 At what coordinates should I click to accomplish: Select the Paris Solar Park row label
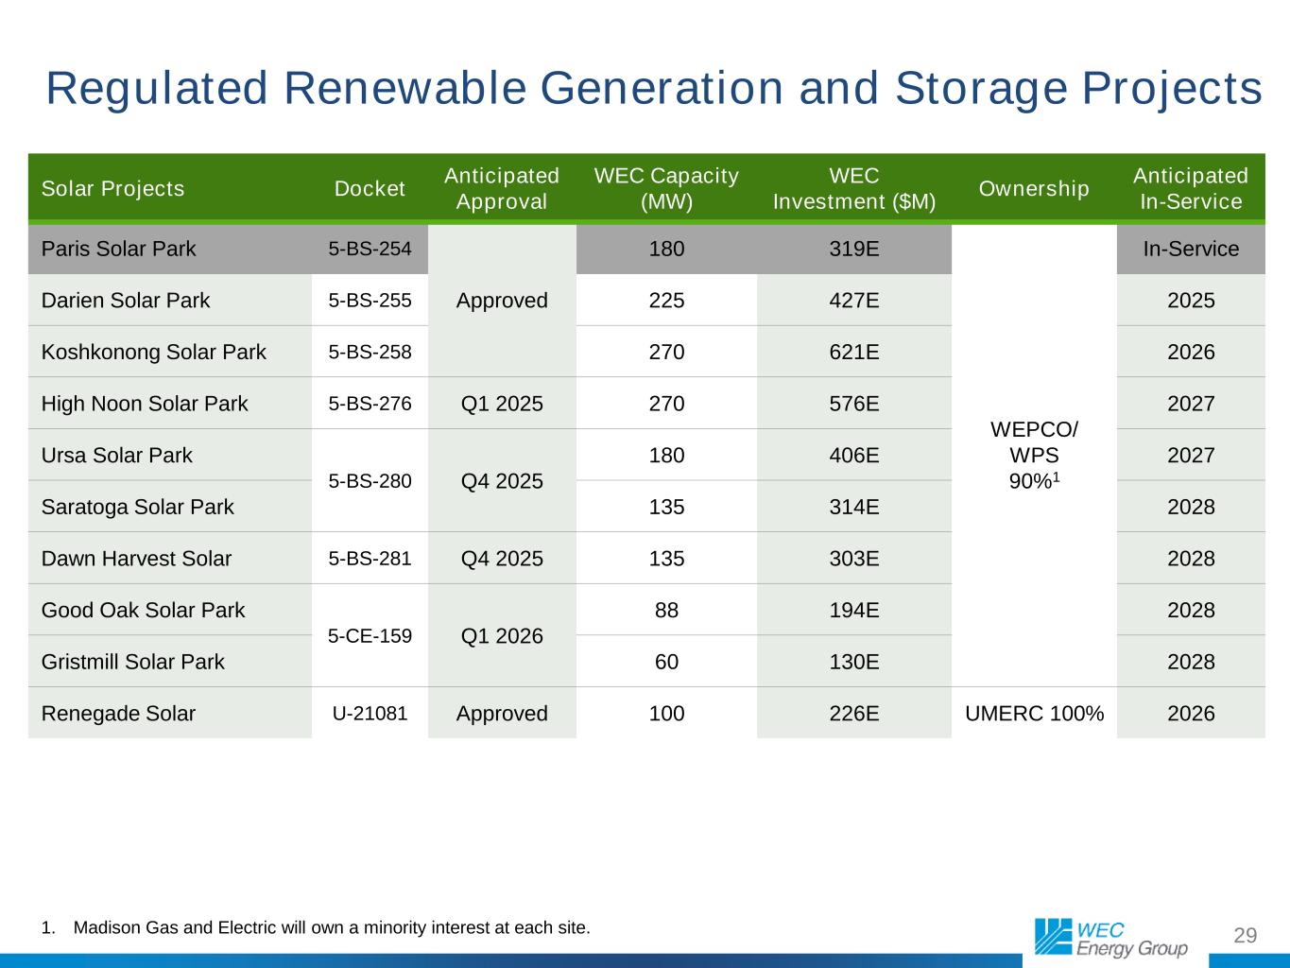[x=119, y=249]
